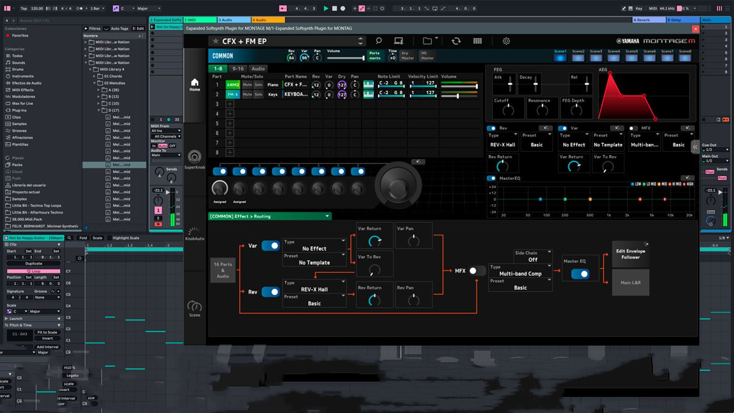Collapse the right panel double-chevron
This screenshot has height=413, width=734.
coord(695,147)
